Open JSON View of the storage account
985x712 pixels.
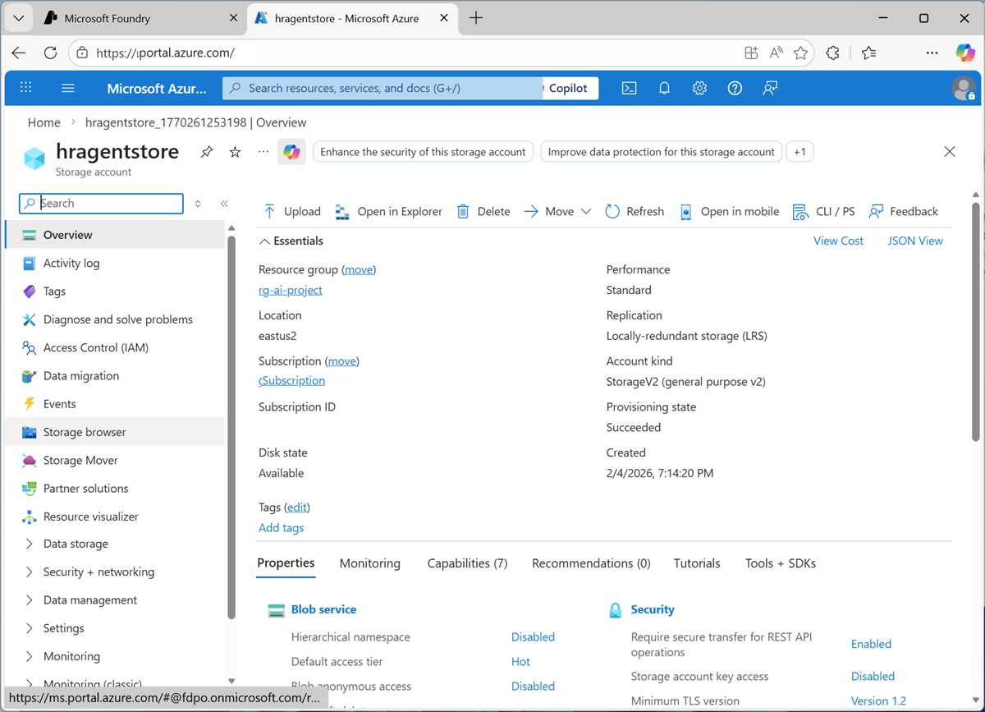(x=914, y=240)
